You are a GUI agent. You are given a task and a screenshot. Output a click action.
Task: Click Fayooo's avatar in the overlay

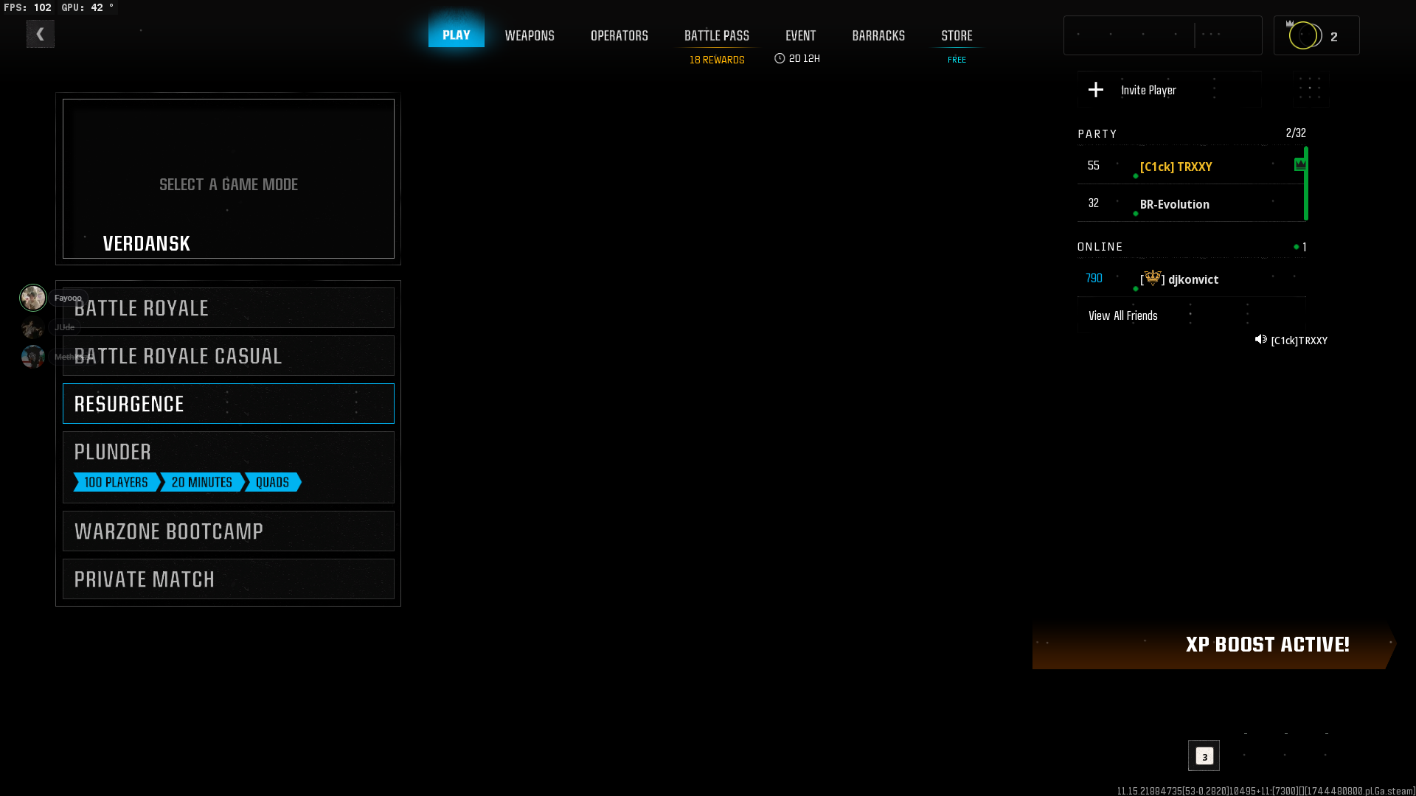(33, 298)
